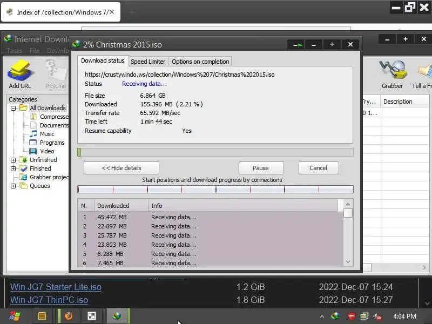Switch to Firefox in the taskbar
The width and height of the screenshot is (432, 324).
point(69,316)
